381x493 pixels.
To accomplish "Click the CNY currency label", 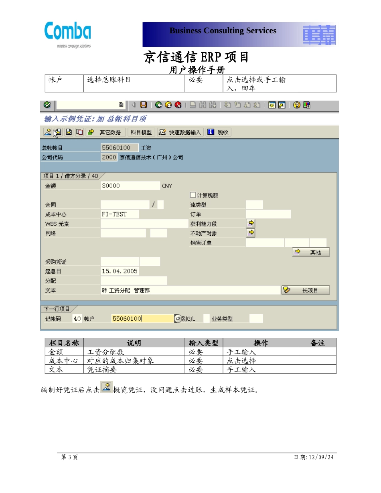I will (167, 186).
